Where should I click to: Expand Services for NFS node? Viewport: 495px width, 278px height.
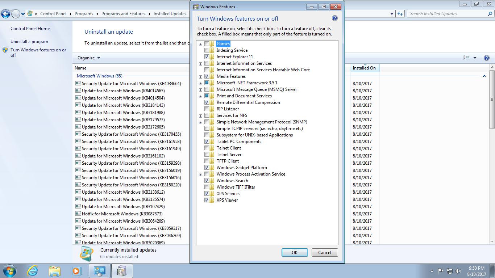(200, 116)
